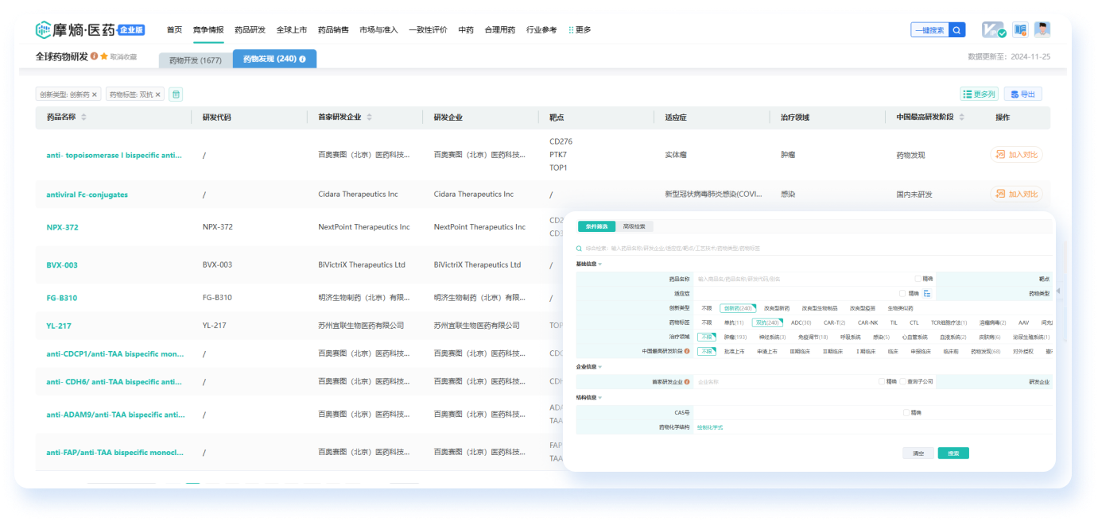
Task: Sort by 药品名称 column arrows
Action: coord(83,118)
